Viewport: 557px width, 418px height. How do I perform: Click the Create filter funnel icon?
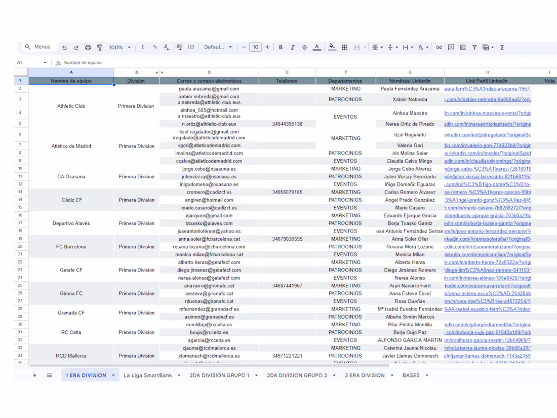[474, 47]
